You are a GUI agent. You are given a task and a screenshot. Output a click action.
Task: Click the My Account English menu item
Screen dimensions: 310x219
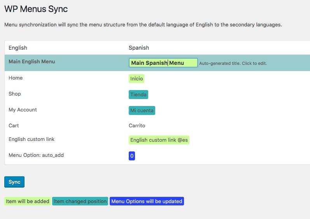click(23, 110)
